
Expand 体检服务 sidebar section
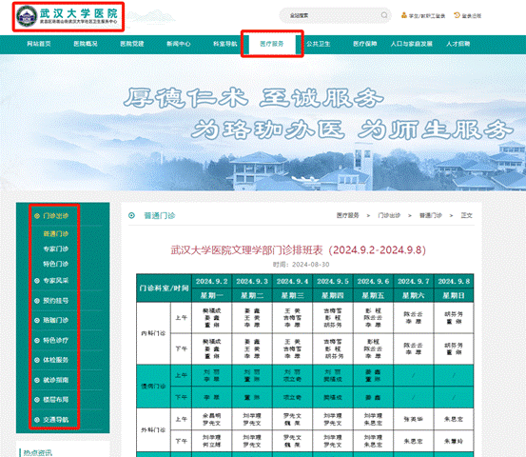[x=56, y=360]
